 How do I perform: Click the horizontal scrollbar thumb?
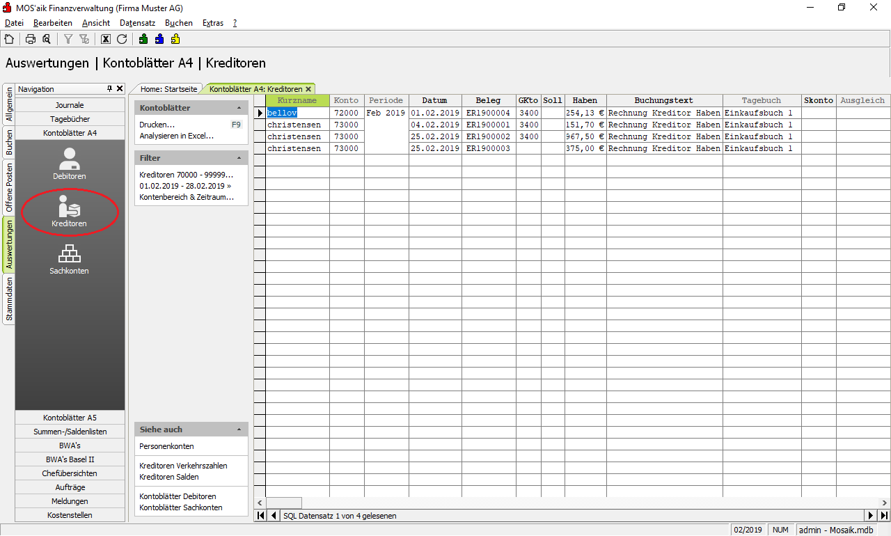[x=284, y=503]
